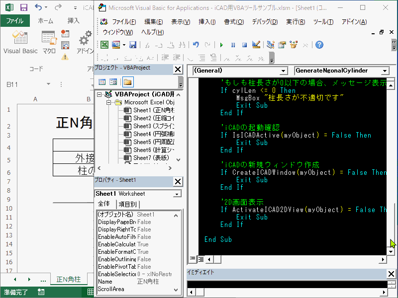This screenshot has height=298, width=398.
Task: Run the macro with the Run Sub icon
Action: click(x=222, y=45)
